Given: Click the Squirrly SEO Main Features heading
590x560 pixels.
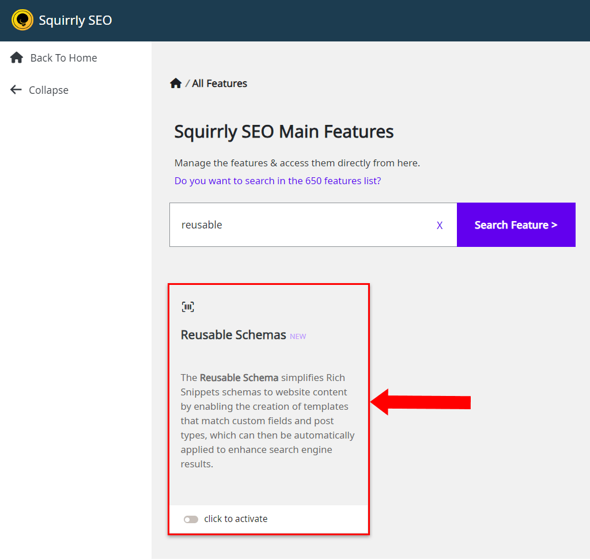Looking at the screenshot, I should click(x=283, y=132).
